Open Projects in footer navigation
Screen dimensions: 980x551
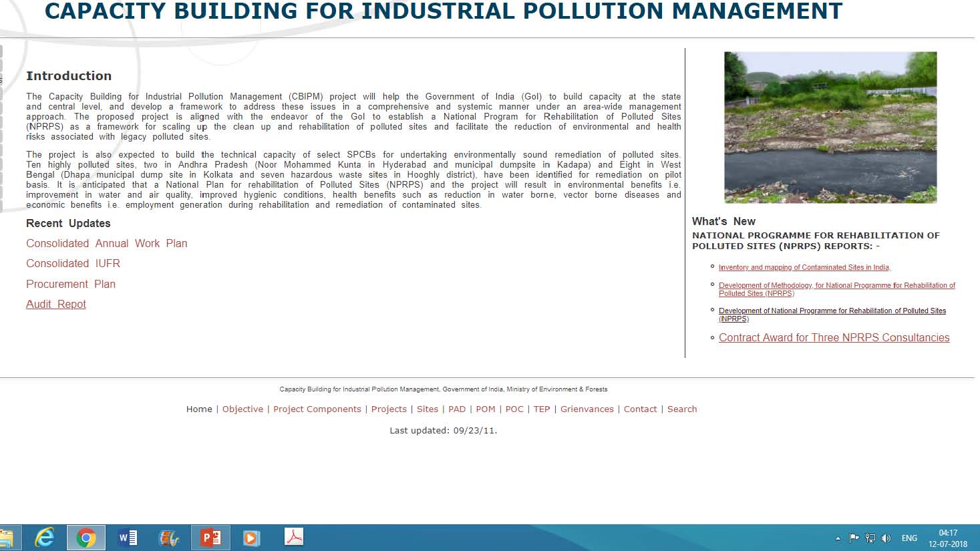389,409
